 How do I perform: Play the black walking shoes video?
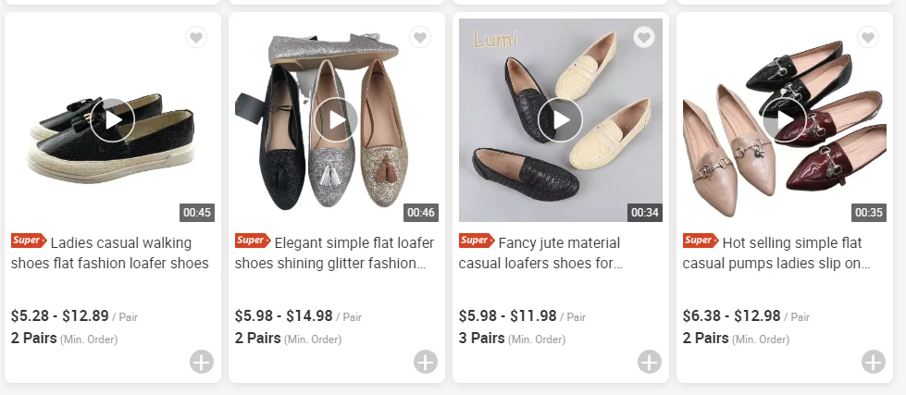(x=113, y=119)
